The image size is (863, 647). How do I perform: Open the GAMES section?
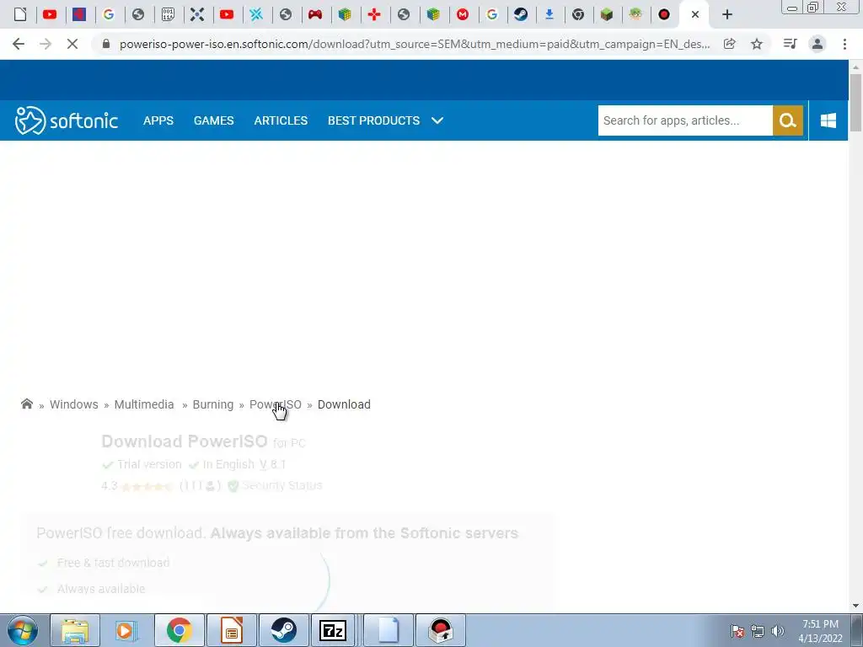tap(213, 120)
